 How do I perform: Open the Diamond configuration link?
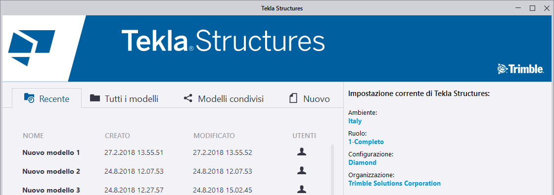click(x=362, y=162)
